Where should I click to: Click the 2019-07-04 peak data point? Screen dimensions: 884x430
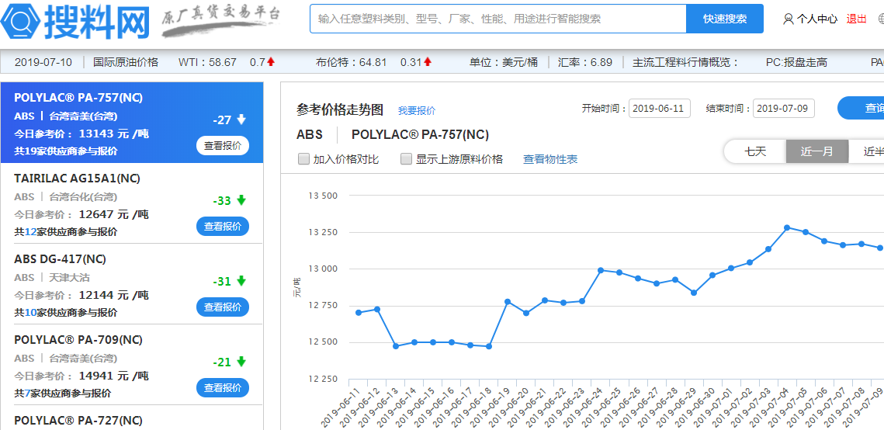[787, 227]
